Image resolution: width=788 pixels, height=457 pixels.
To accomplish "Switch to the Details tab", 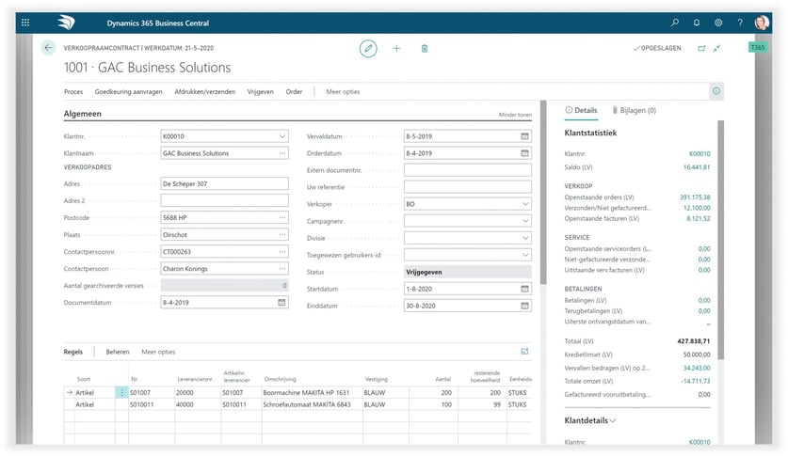I will (x=582, y=110).
